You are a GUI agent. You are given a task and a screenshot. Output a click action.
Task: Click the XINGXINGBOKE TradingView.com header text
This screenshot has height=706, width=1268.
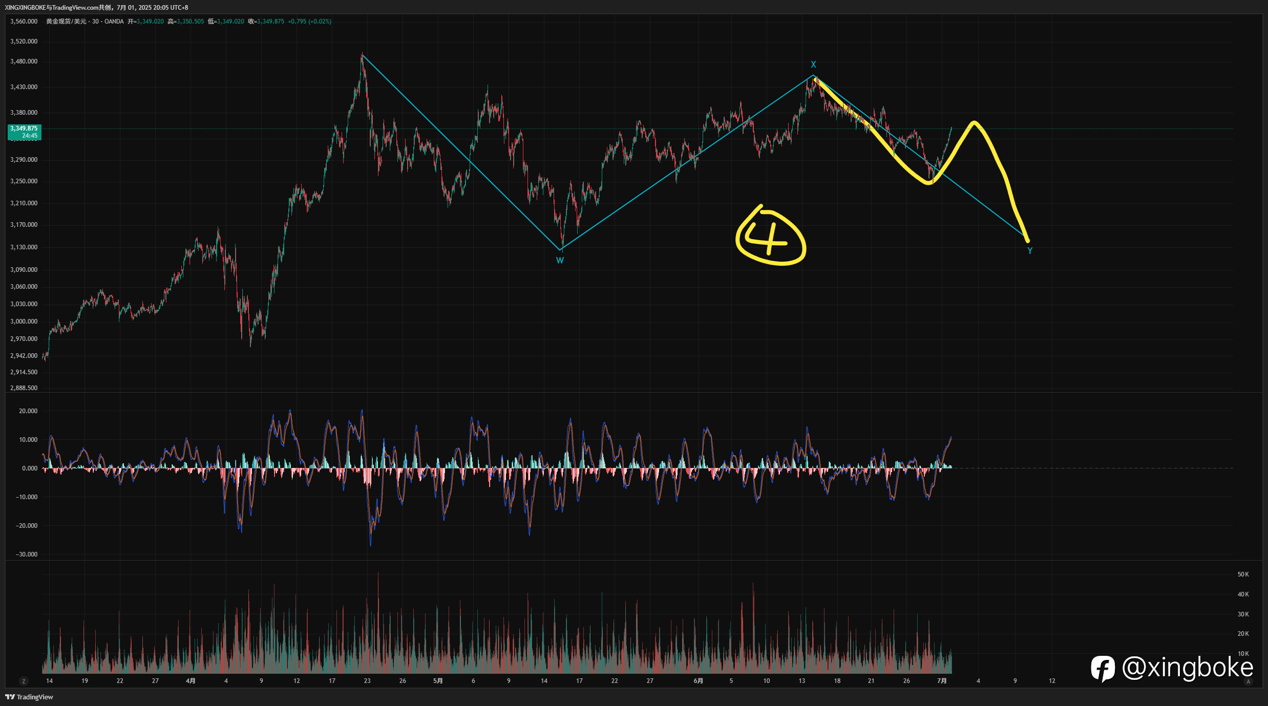click(x=96, y=8)
